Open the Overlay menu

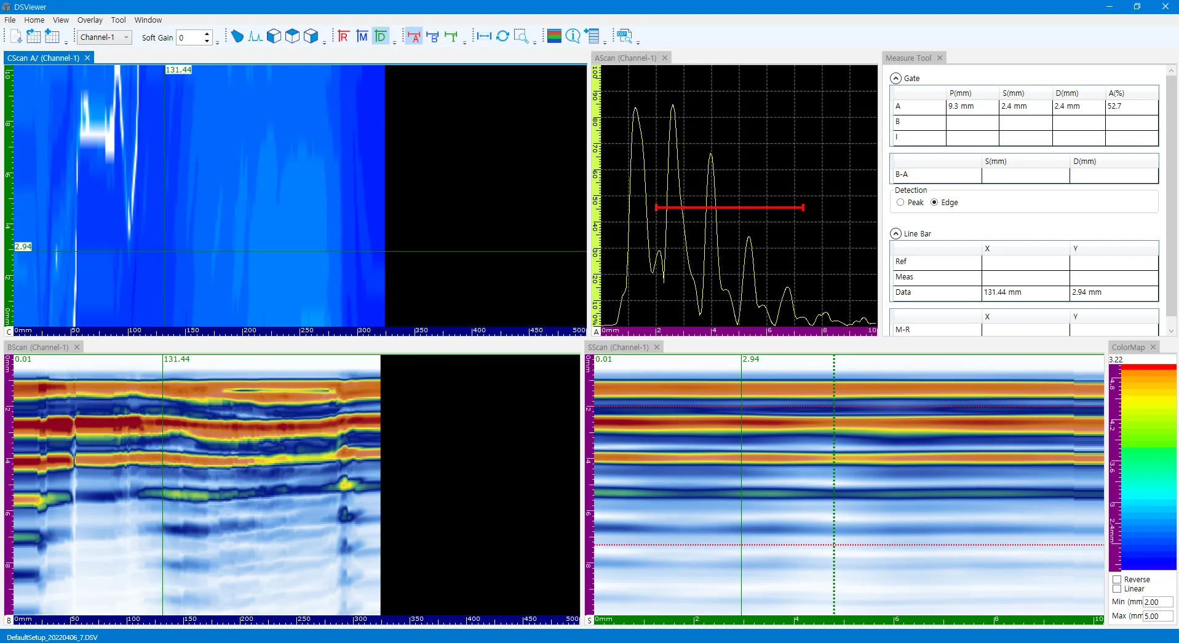(x=90, y=20)
